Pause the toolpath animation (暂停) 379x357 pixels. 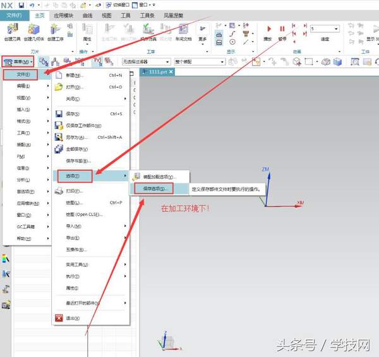click(282, 32)
